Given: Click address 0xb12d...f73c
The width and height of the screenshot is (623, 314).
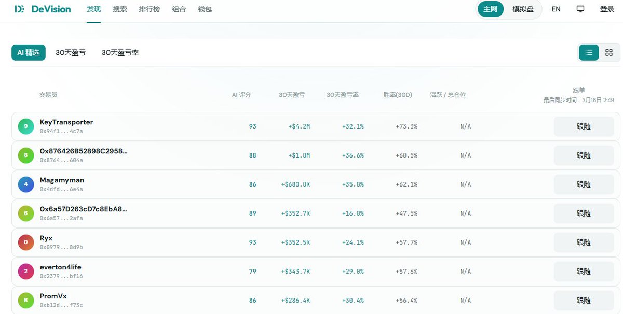Looking at the screenshot, I should coord(61,306).
